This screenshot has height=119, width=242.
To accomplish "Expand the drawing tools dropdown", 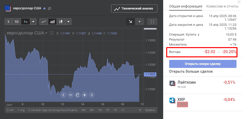I will [x=140, y=22].
